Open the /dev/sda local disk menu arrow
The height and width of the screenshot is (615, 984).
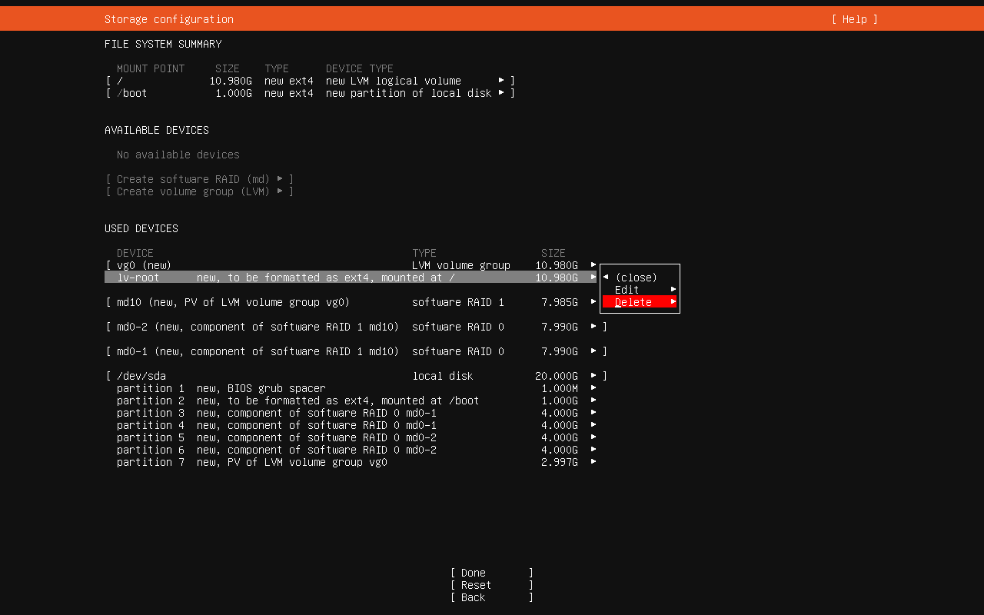pos(593,376)
